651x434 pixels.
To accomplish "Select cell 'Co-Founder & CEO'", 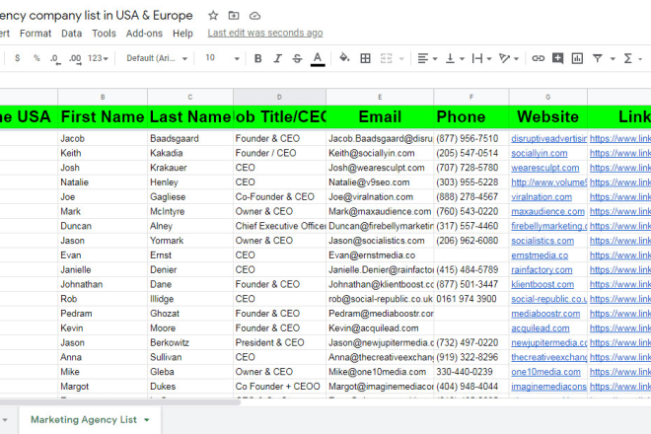I will (279, 197).
